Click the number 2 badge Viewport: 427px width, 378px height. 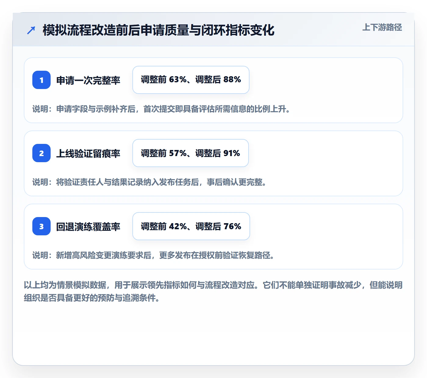click(x=41, y=153)
